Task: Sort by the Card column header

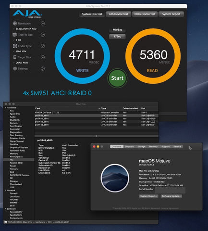Action: (68, 108)
